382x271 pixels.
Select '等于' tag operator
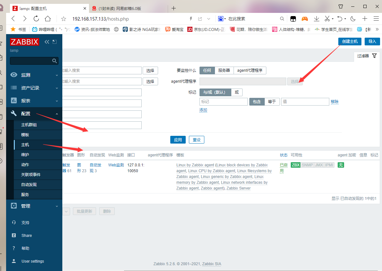[x=272, y=102]
